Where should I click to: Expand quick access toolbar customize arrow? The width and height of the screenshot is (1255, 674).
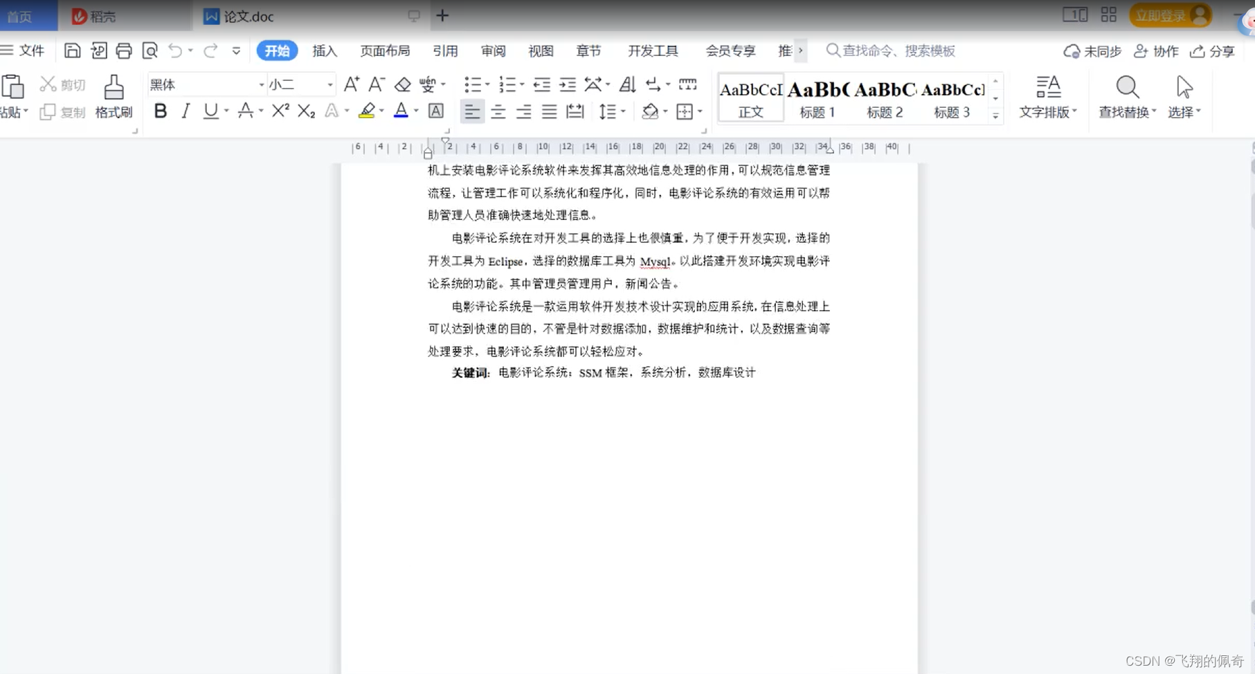(x=236, y=51)
